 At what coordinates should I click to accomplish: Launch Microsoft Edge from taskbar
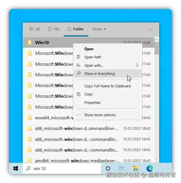[x=150, y=168]
